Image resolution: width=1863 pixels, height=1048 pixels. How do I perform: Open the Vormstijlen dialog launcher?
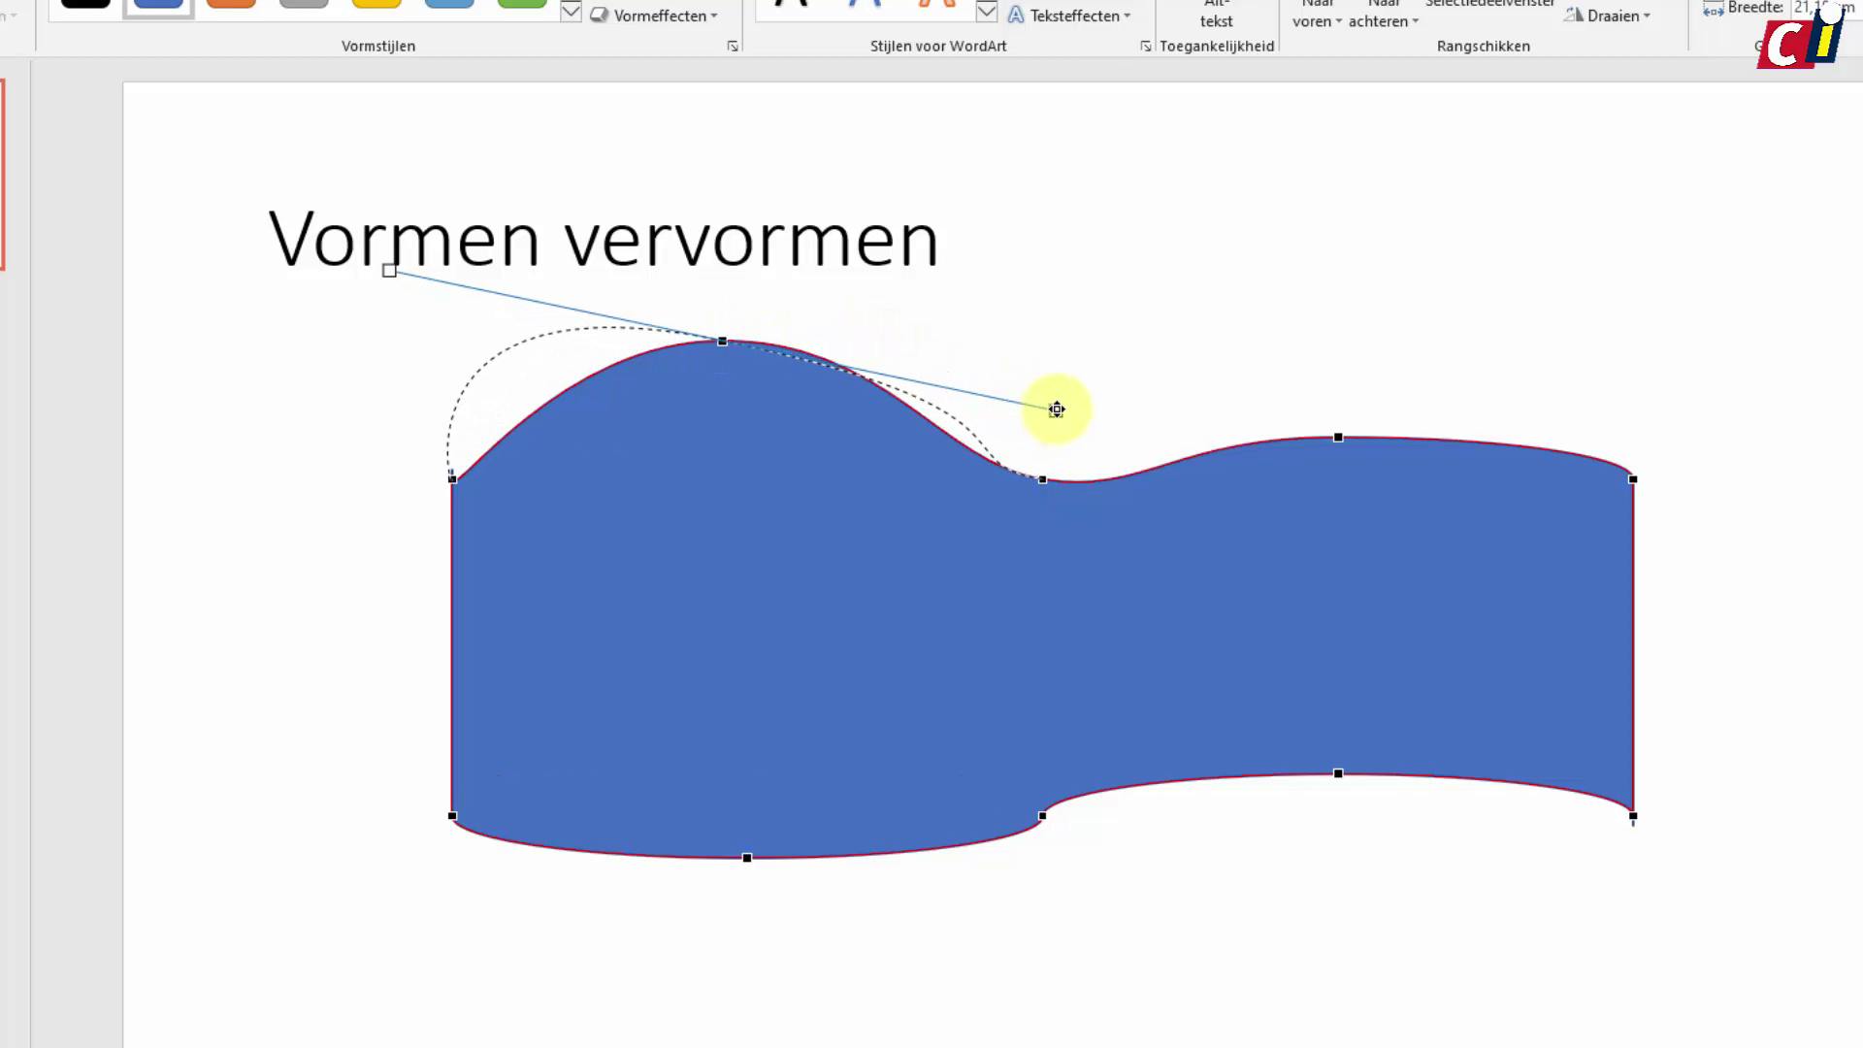tap(733, 46)
